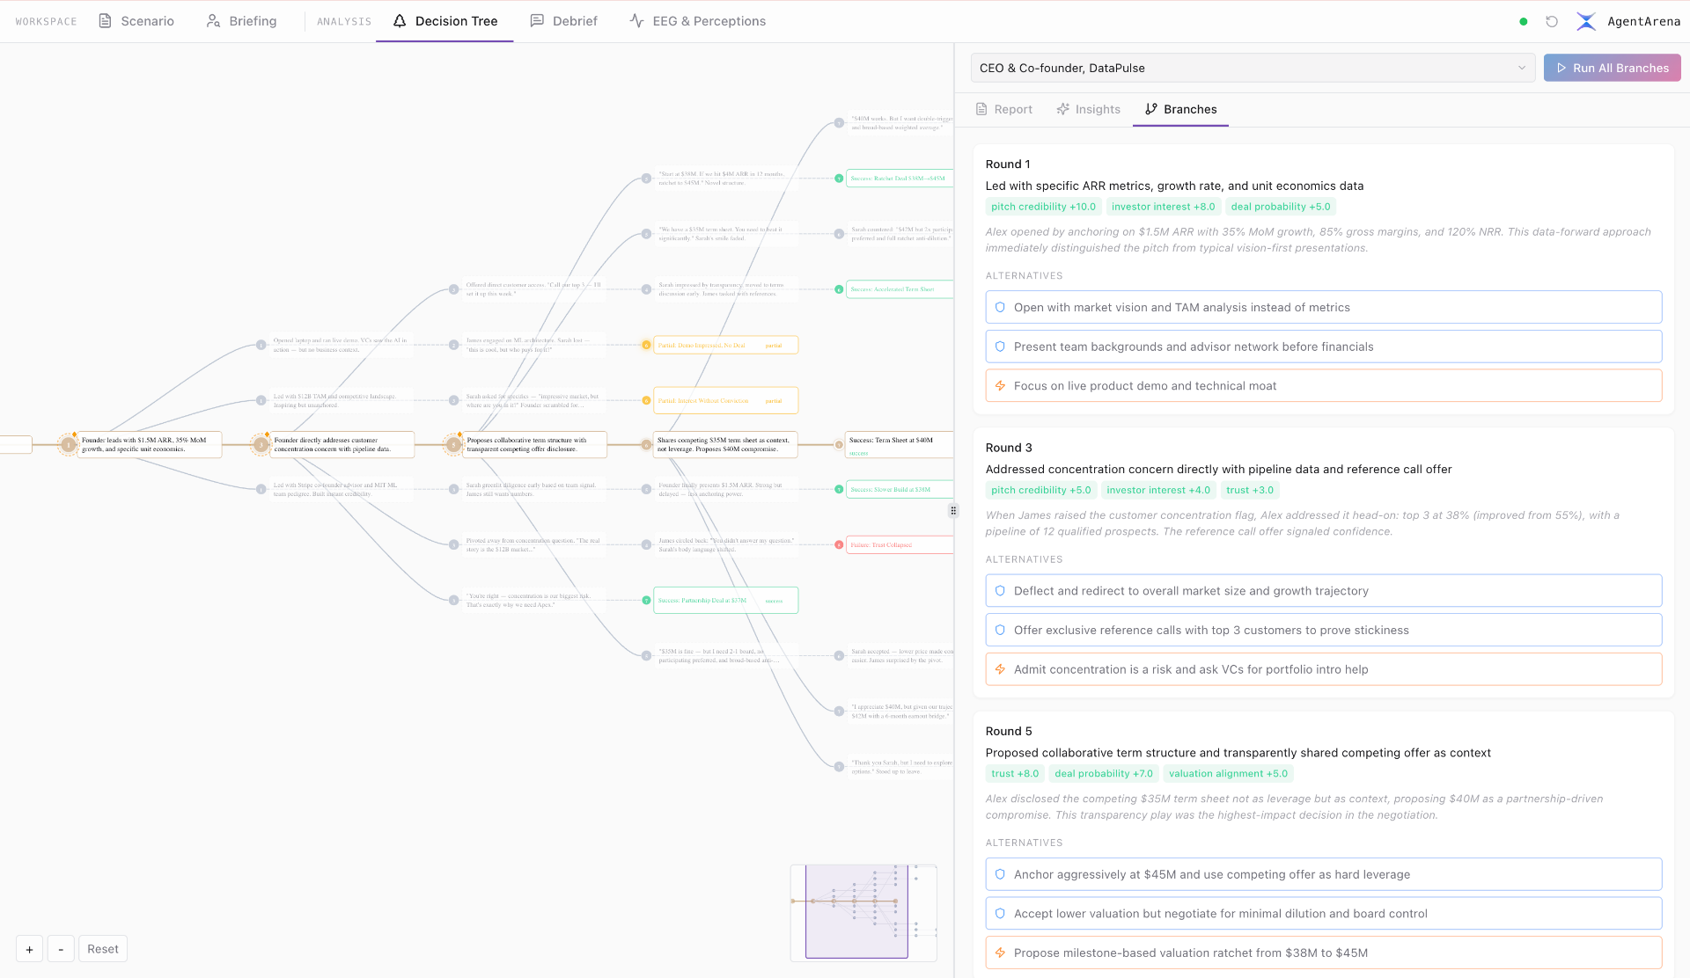Click the green status indicator dot

1524,21
